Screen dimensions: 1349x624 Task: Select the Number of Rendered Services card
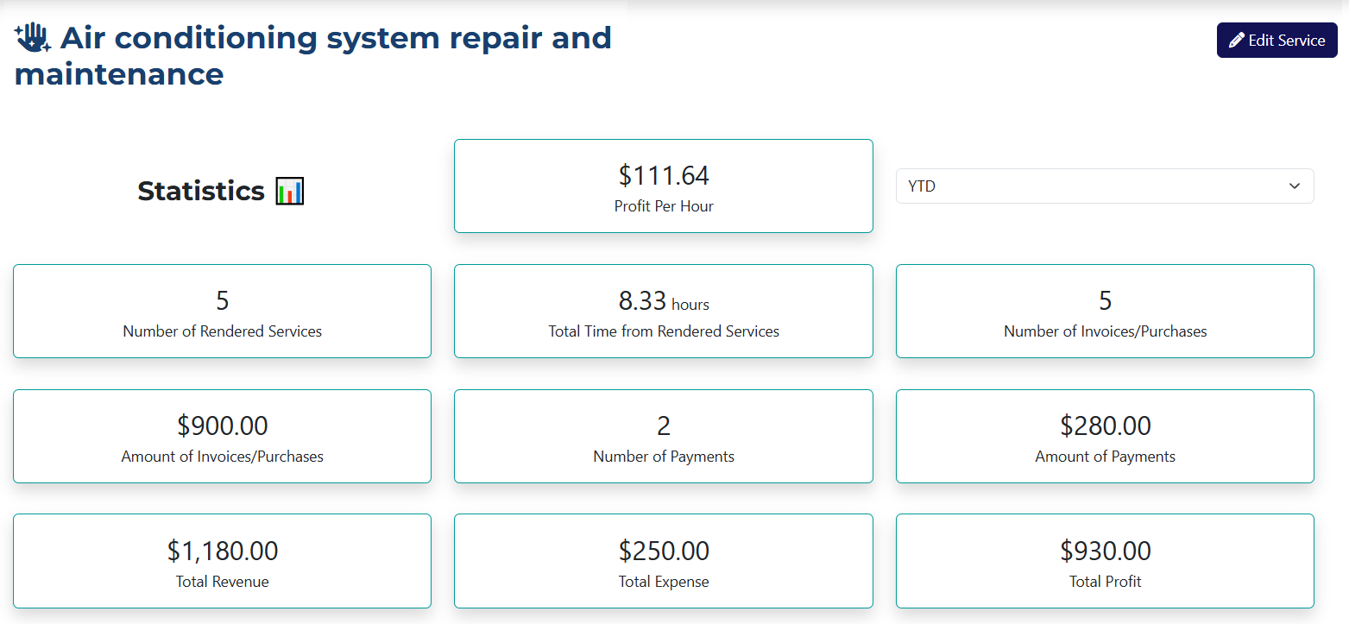point(222,312)
